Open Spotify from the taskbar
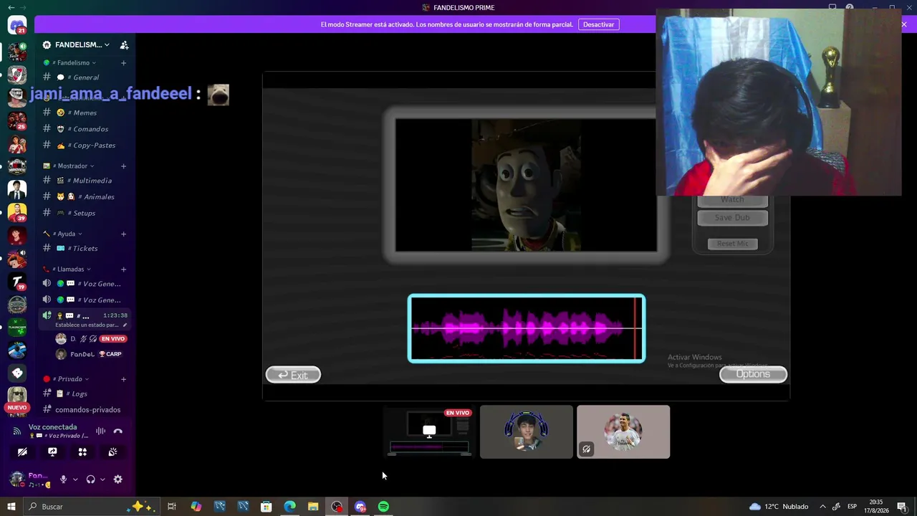 [x=383, y=507]
